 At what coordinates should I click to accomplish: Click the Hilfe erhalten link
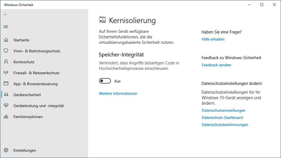(x=213, y=39)
